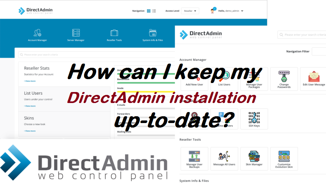Click View more under List Users
This screenshot has width=326, height=186.
(x=30, y=106)
